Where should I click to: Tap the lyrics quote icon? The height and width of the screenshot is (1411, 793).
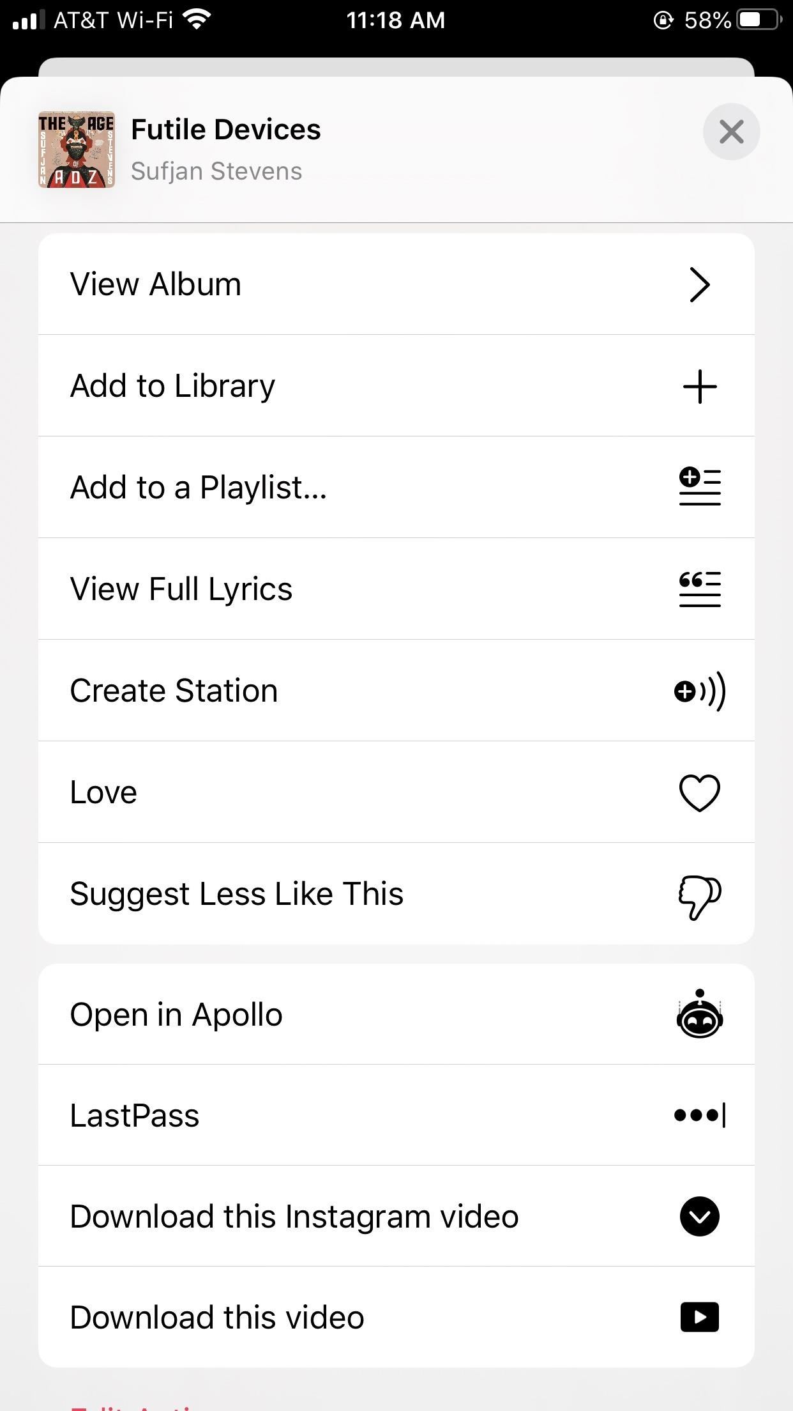(x=700, y=589)
